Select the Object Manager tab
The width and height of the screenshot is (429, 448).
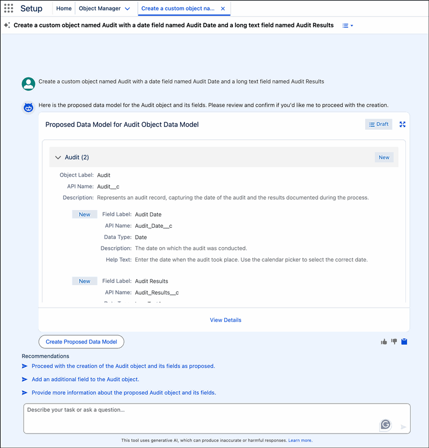[x=99, y=9]
